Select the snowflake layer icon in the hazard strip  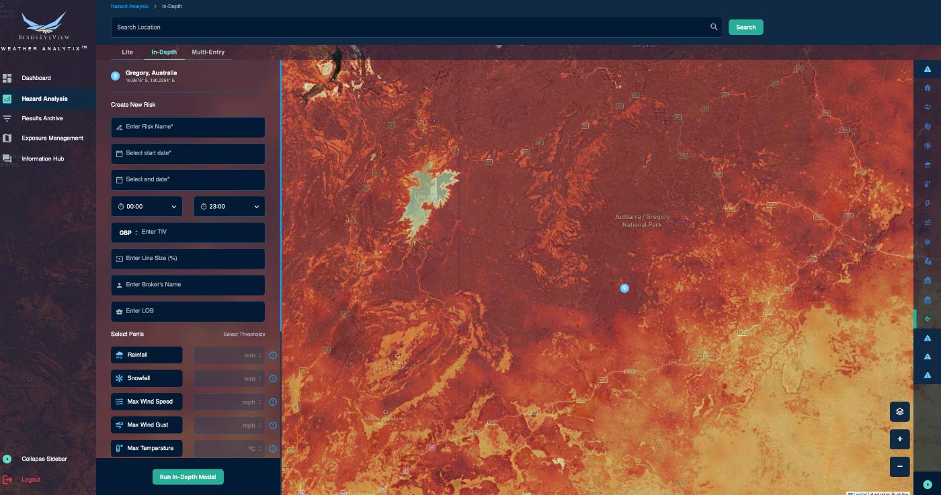click(x=928, y=241)
